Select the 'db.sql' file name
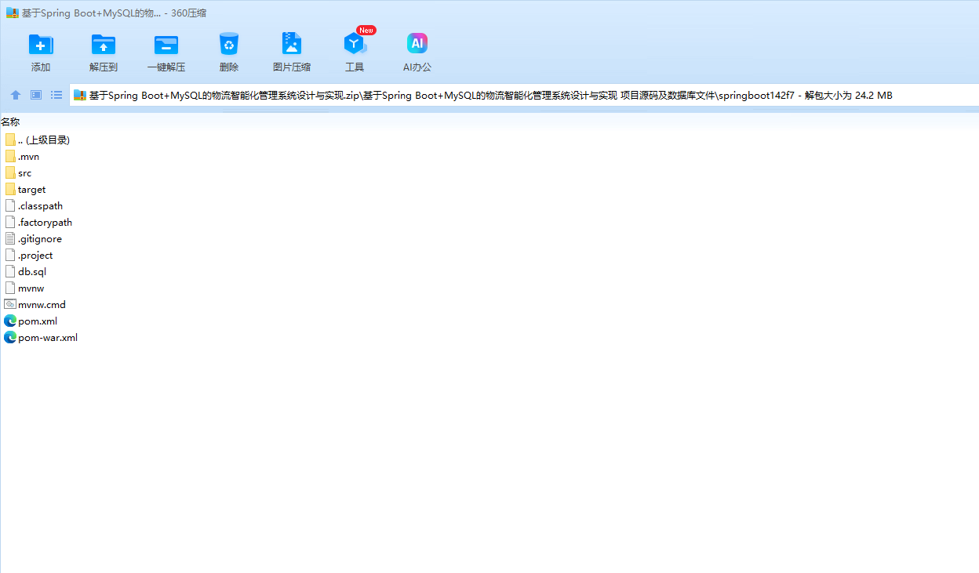This screenshot has width=979, height=573. [32, 272]
